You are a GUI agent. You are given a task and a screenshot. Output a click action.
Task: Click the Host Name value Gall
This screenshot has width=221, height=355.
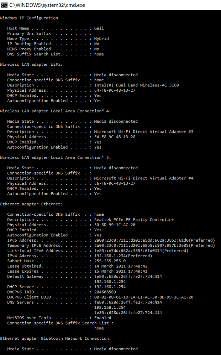tap(99, 28)
